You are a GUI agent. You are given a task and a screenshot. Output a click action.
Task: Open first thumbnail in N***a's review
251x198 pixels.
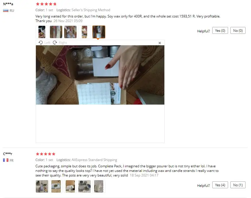(x=42, y=32)
